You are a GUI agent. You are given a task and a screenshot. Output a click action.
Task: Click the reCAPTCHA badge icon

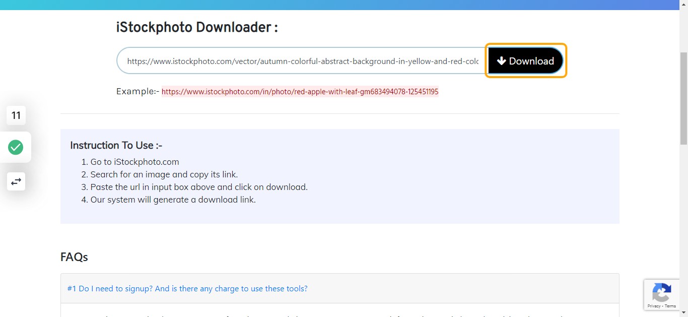click(661, 292)
